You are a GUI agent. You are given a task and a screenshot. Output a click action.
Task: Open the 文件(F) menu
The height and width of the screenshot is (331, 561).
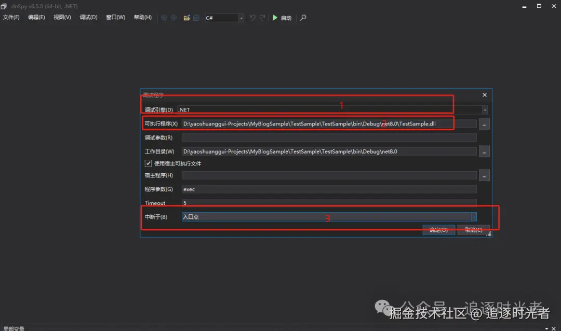click(x=11, y=17)
